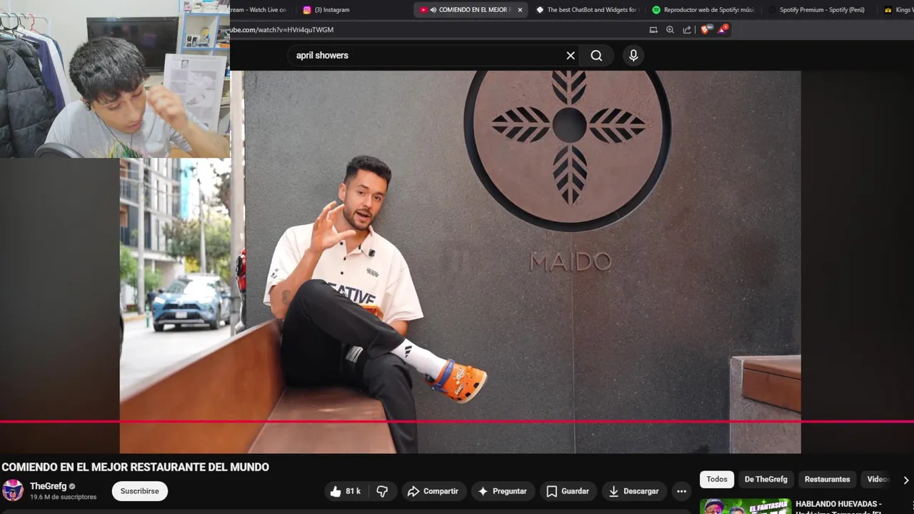This screenshot has width=914, height=514.
Task: Select the Videos filter chip
Action: [878, 480]
